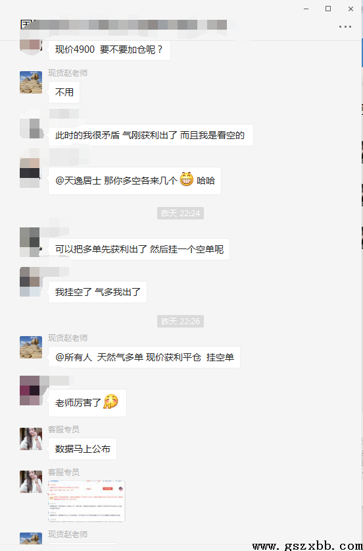Click the "昨天 22:24" timestamp label

[x=180, y=214]
